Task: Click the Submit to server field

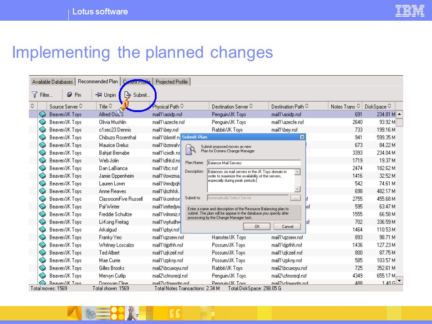Action: (x=247, y=198)
